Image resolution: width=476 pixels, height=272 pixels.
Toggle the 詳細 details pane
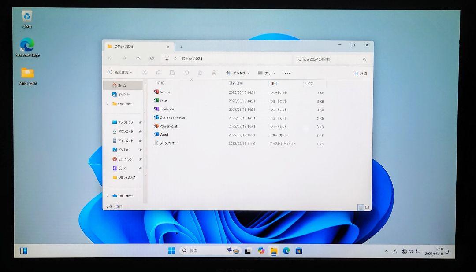[360, 74]
